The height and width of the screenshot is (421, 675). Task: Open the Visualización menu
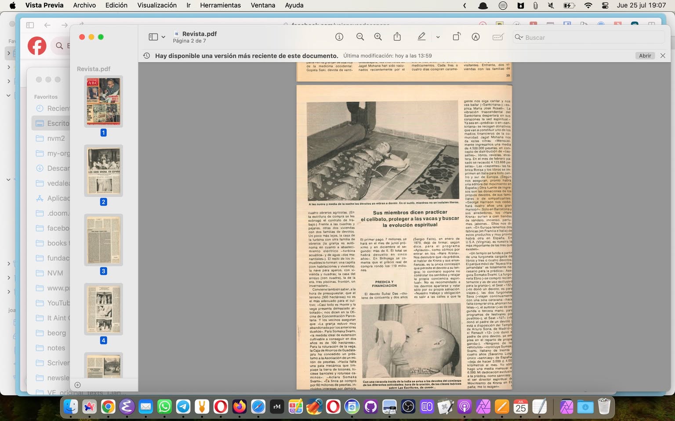[x=157, y=5]
